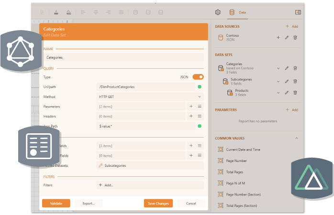Edit the Uri/path field

tap(145, 87)
